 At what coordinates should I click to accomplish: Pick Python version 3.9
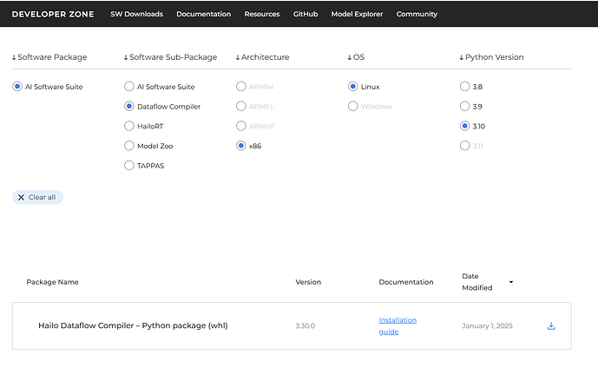tap(464, 106)
